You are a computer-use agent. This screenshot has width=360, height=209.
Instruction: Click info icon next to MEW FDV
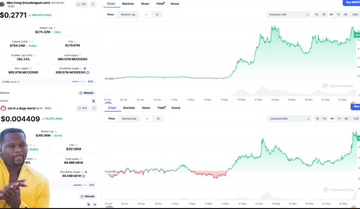point(76,145)
